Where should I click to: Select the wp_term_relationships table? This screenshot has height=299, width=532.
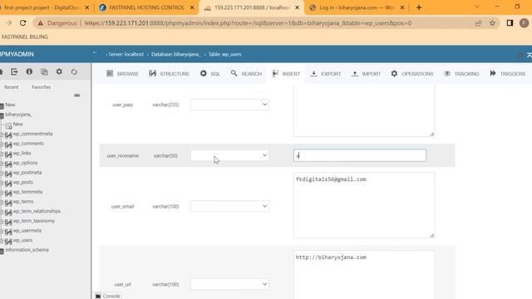coord(37,211)
